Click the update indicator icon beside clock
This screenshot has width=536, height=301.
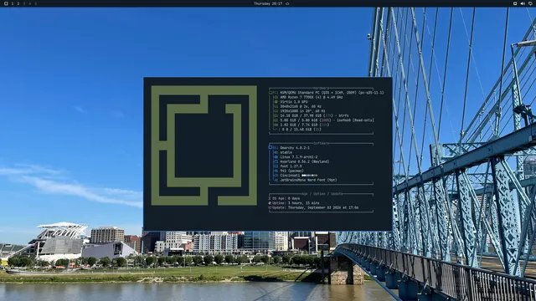point(287,3)
